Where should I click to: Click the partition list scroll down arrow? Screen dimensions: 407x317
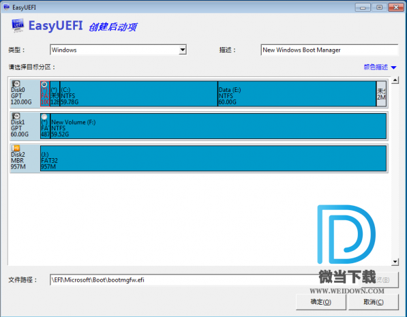click(395, 262)
